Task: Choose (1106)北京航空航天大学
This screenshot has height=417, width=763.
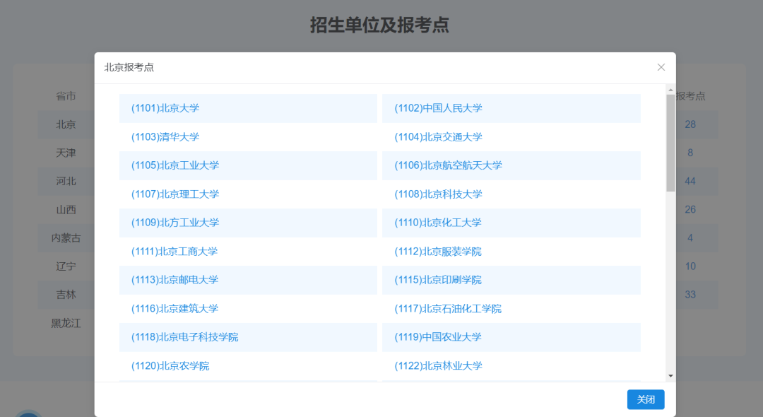Action: coord(448,165)
